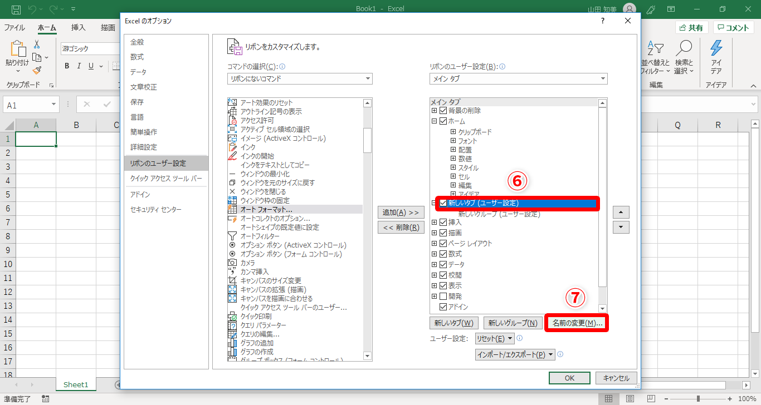Image resolution: width=761 pixels, height=405 pixels.
Task: Click the macro record icon in the status bar
Action: 45,399
